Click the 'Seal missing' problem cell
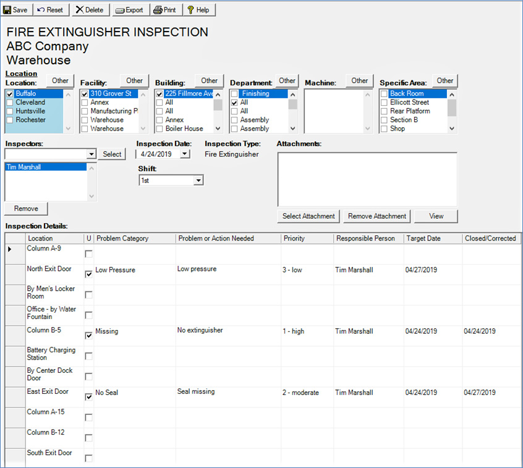Viewport: 523px width, 468px height. click(x=229, y=397)
